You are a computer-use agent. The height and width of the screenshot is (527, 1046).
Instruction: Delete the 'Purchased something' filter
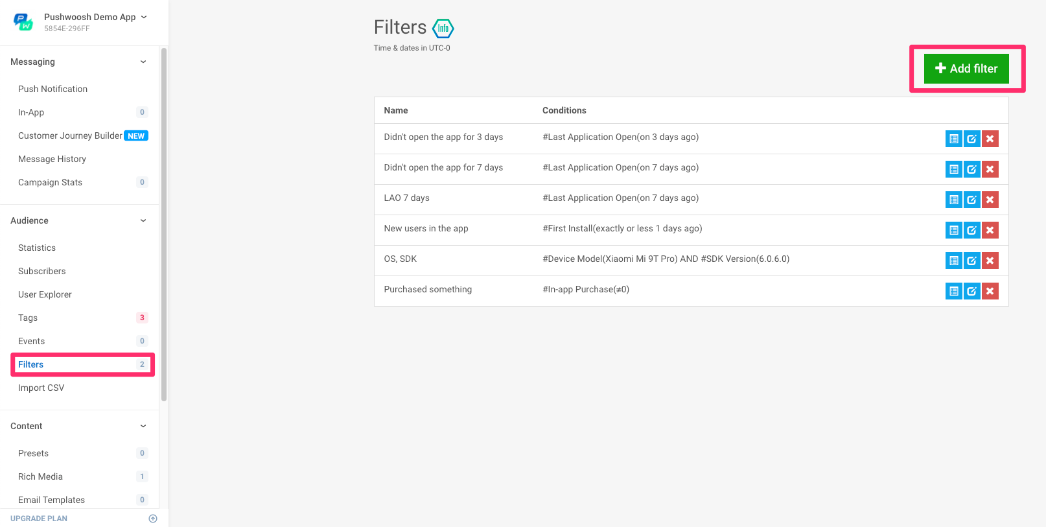(990, 291)
